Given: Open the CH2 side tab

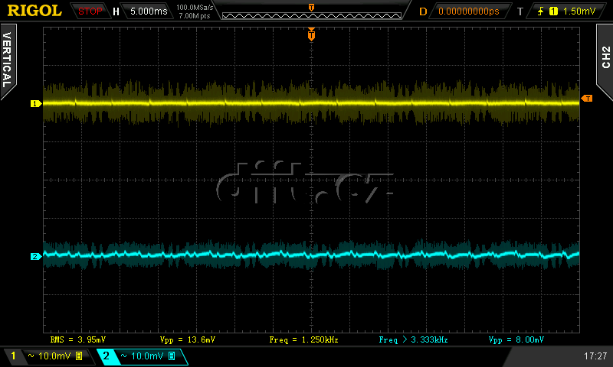Looking at the screenshot, I should [x=605, y=57].
